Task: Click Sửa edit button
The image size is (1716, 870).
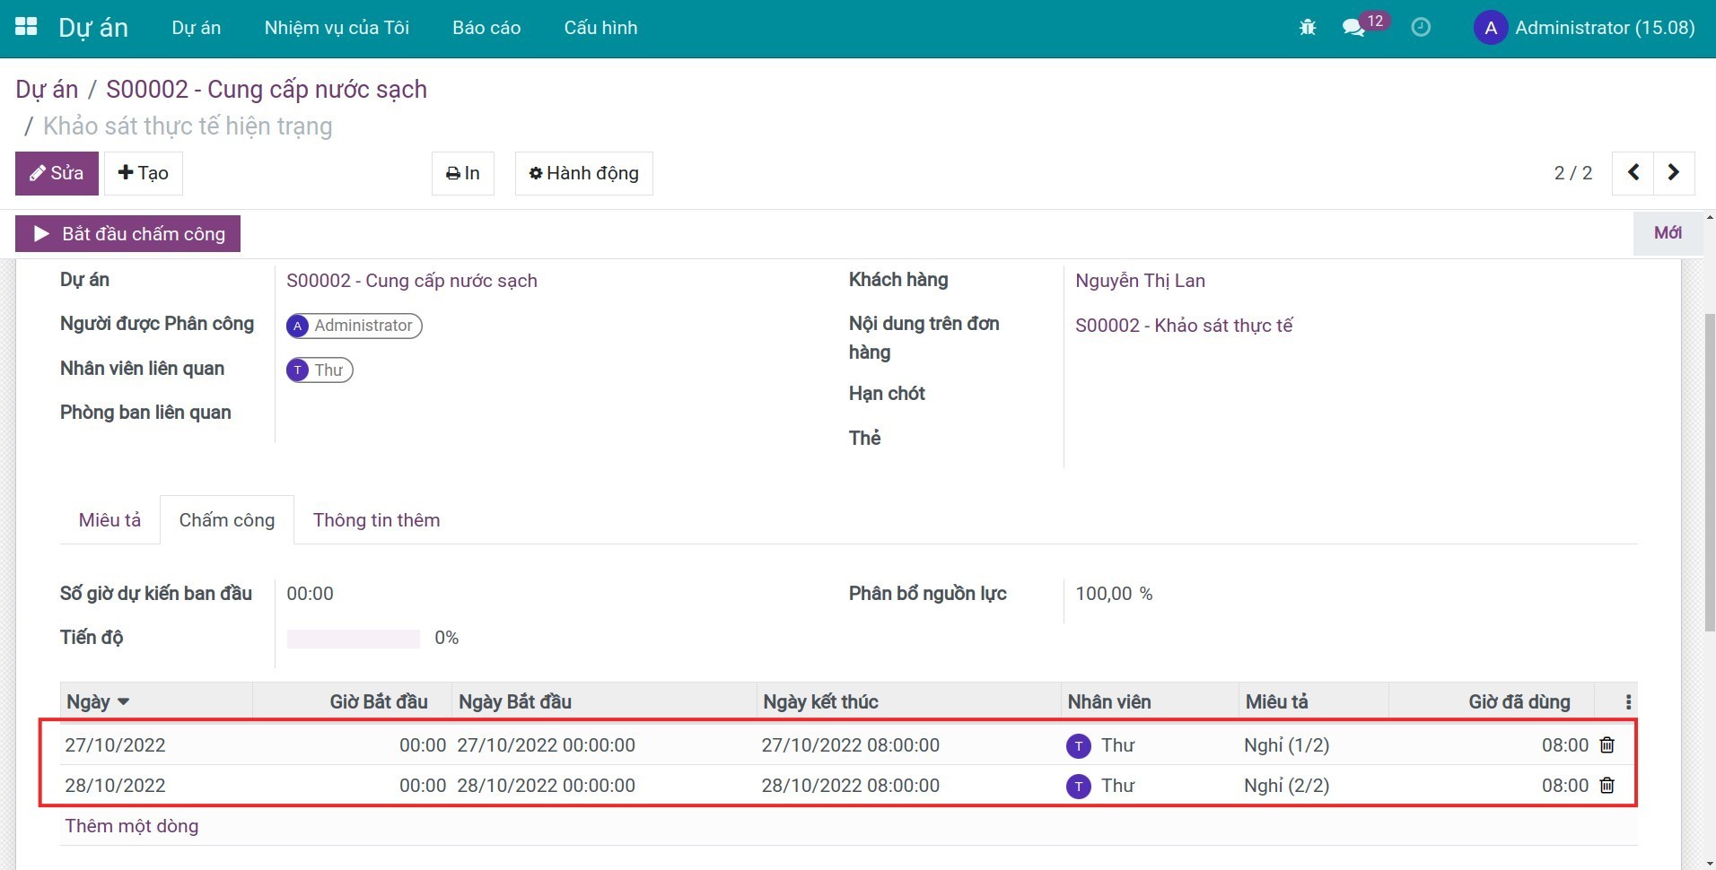Action: (x=57, y=173)
